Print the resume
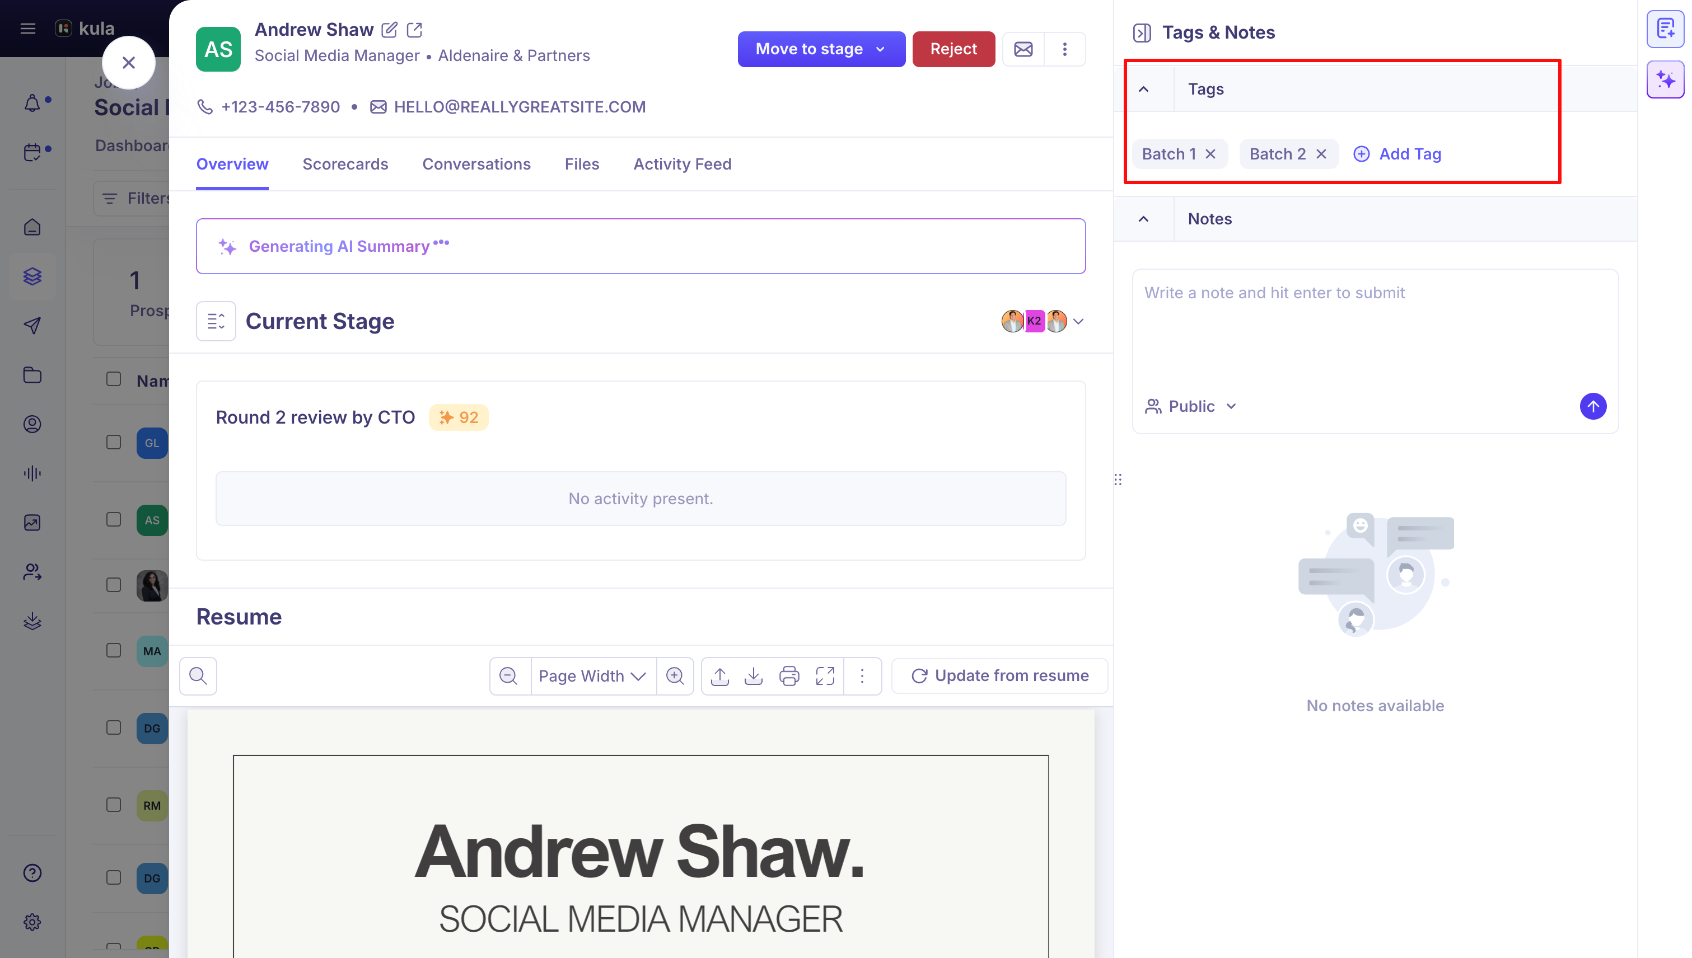 789,676
